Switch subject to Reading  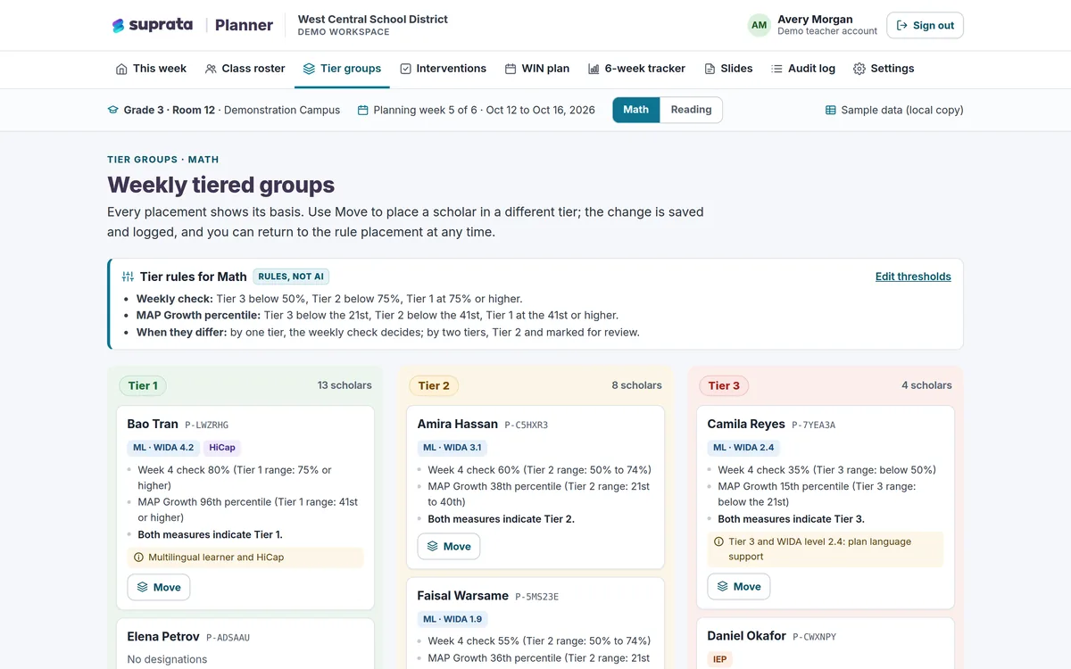(x=692, y=110)
